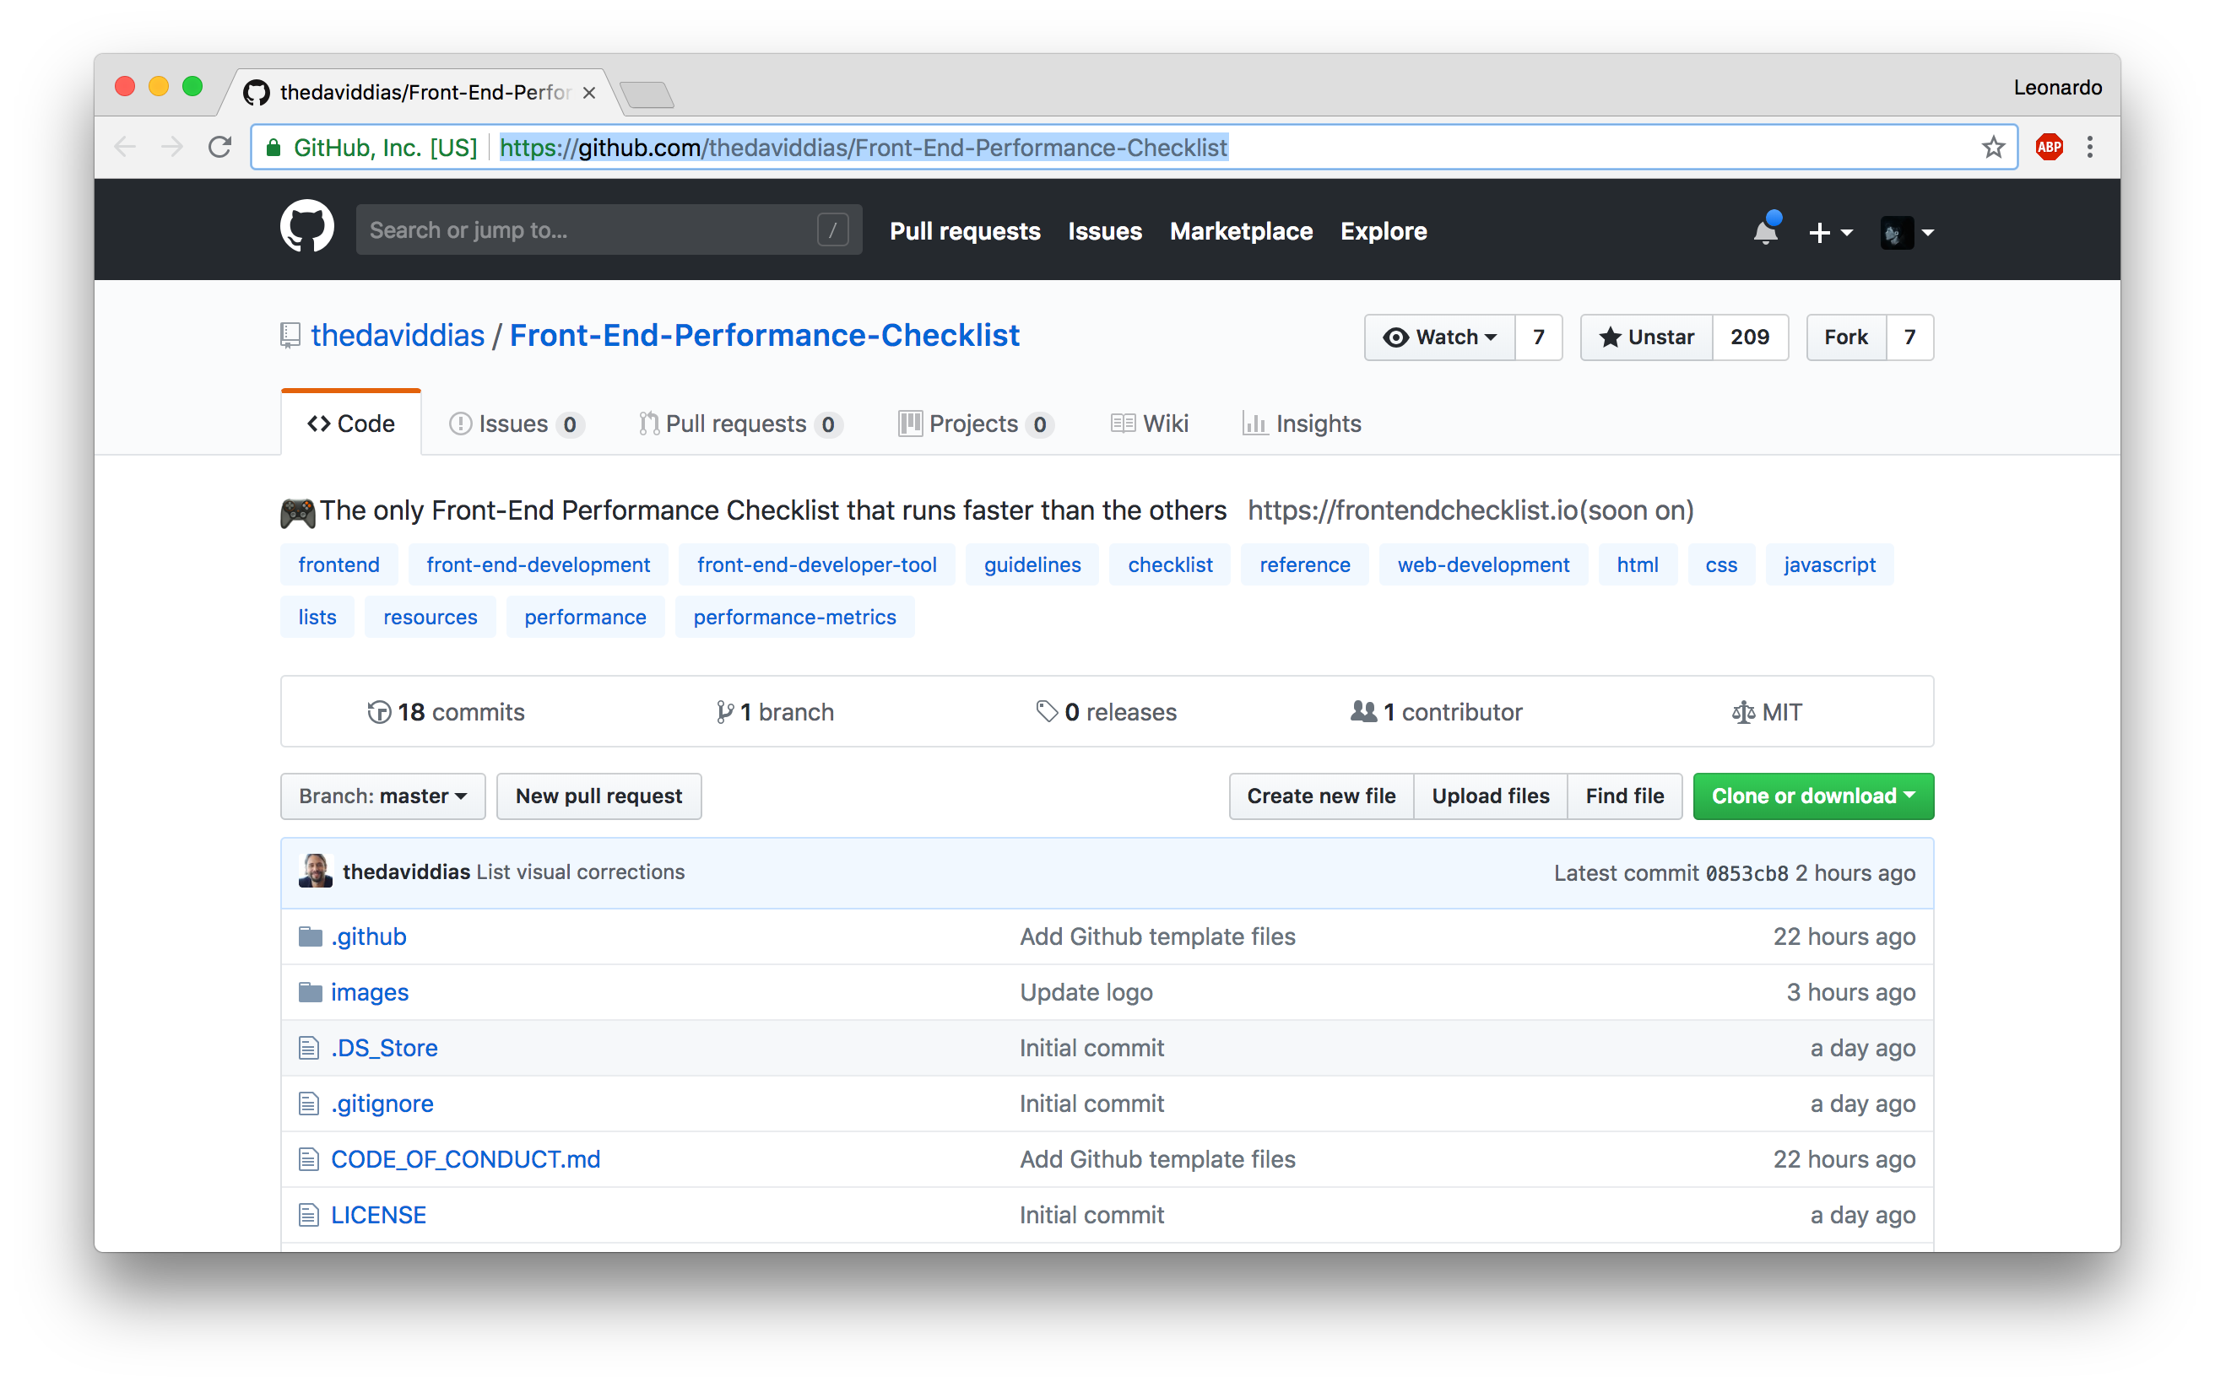Close the thedaviddias browser tab

point(589,92)
